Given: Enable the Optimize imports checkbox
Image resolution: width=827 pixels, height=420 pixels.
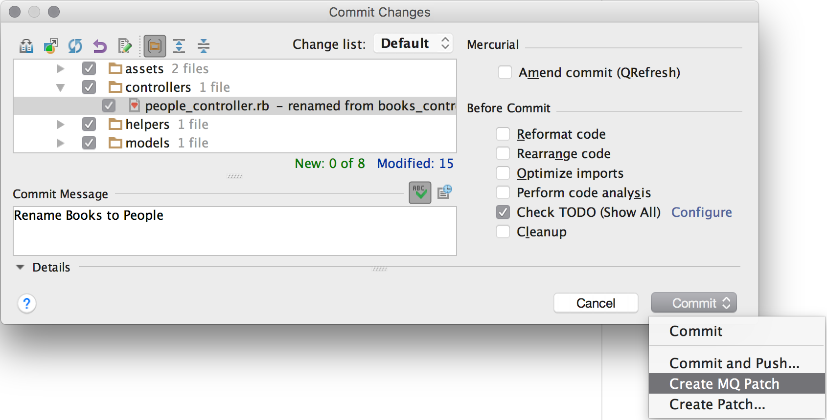Looking at the screenshot, I should [503, 173].
